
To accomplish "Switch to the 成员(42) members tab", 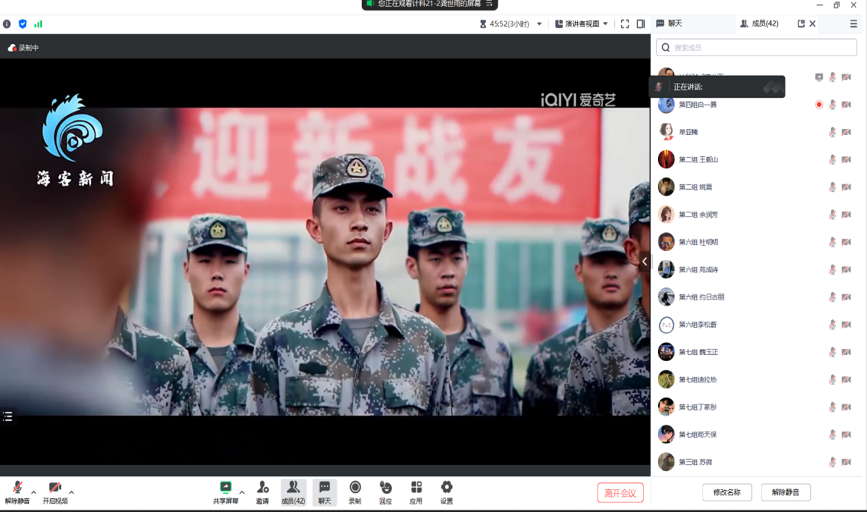I will coord(759,24).
